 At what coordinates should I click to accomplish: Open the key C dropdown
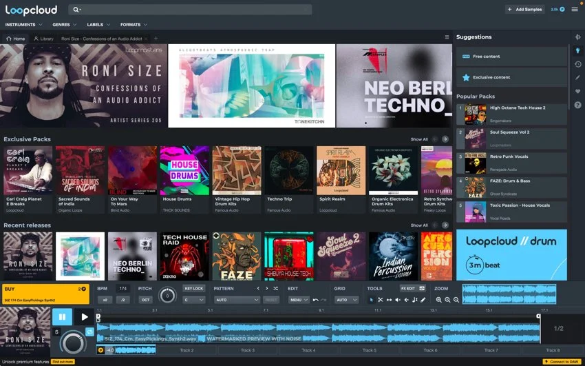click(x=193, y=300)
